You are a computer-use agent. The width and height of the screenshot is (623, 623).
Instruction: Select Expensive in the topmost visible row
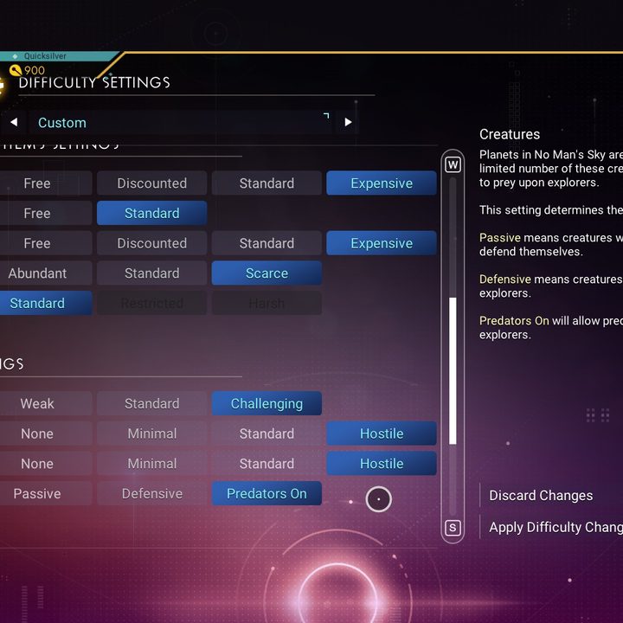click(x=382, y=183)
